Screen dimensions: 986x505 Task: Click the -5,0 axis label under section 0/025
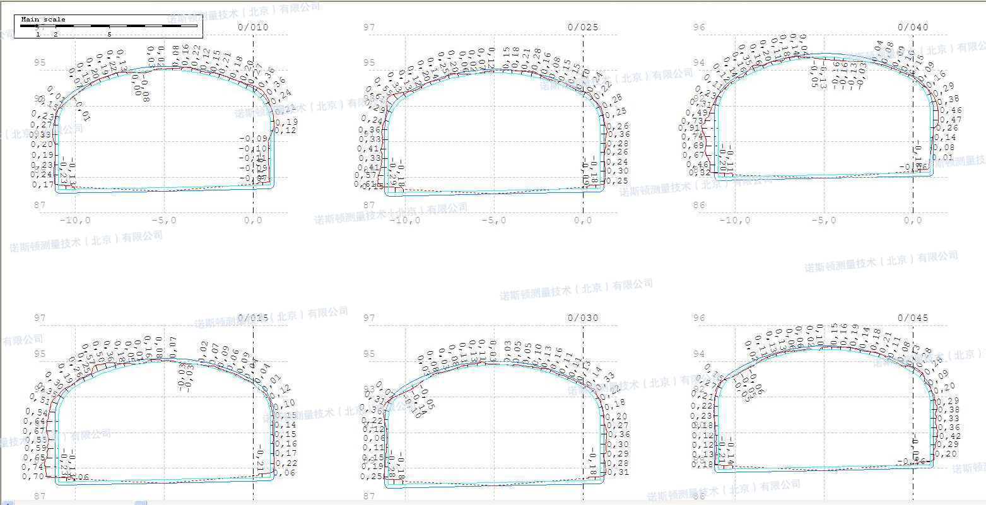click(x=494, y=220)
